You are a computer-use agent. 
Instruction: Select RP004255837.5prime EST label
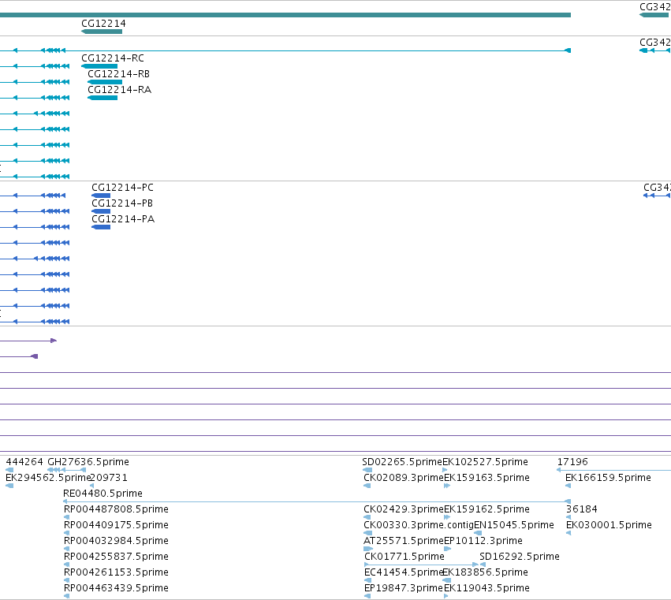(116, 557)
